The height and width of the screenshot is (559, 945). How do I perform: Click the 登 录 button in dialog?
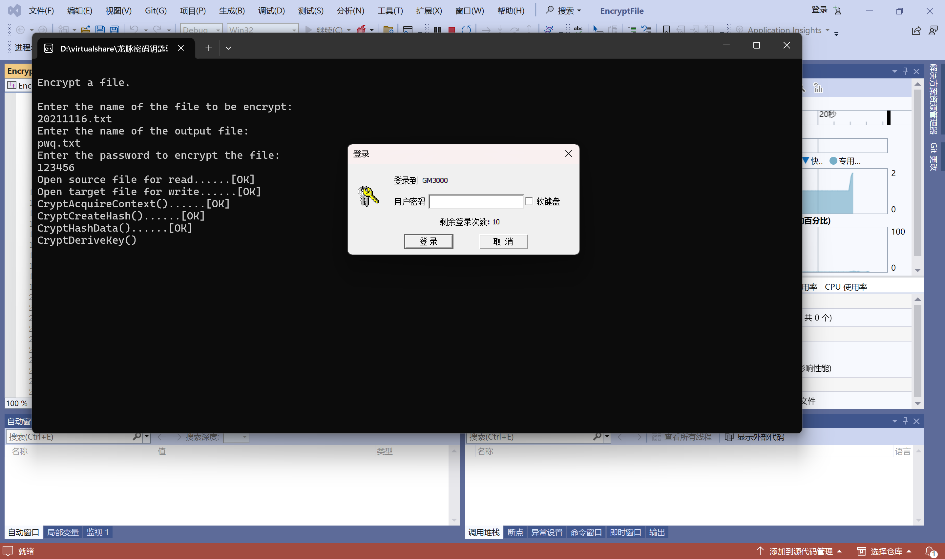point(428,241)
